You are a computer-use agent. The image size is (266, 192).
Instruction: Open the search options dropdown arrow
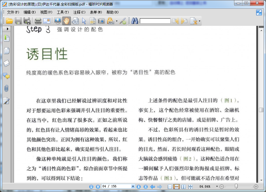pyautogui.click(x=199, y=21)
